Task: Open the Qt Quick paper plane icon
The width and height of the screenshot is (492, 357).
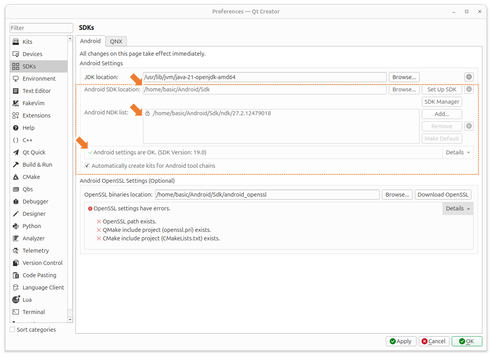Action: click(x=16, y=152)
